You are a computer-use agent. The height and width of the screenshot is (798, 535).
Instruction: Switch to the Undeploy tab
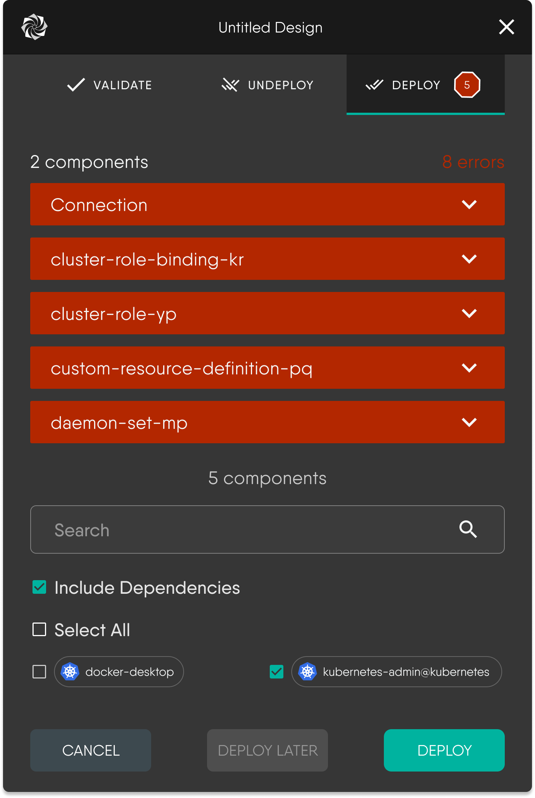point(266,84)
